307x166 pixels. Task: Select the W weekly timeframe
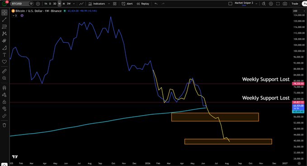click(59, 4)
